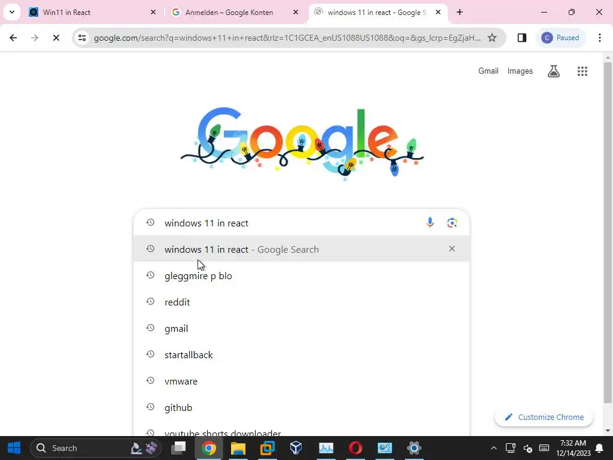
Task: Click the taskbar Search box
Action: click(x=95, y=448)
